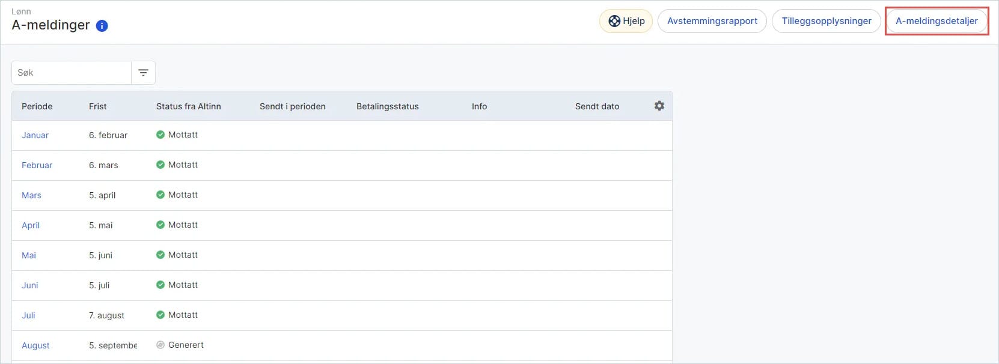Screen dimensions: 999x364
Task: Open the Mars period
Action: [32, 195]
